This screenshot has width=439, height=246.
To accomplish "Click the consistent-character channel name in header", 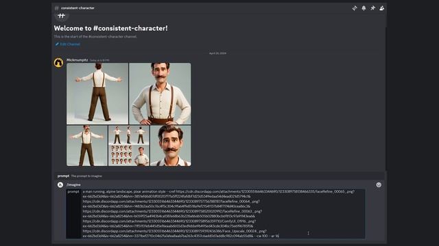I will (x=78, y=8).
